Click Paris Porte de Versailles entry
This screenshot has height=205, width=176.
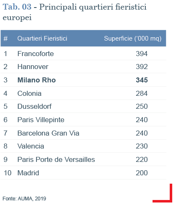click(x=56, y=159)
